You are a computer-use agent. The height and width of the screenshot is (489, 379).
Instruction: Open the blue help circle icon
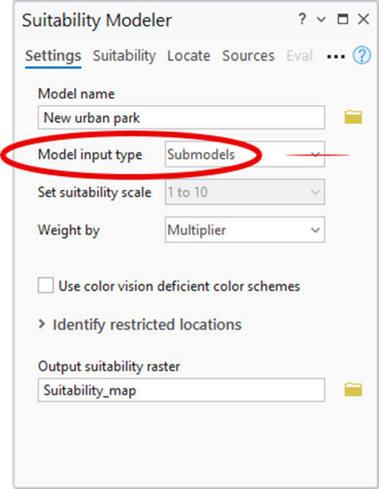(361, 56)
